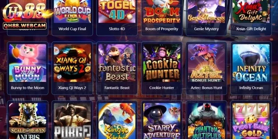Image resolution: width=278 pixels, height=139 pixels.
Task: Open Scale of Heaven Anubis thumbnail
Action: tap(27, 121)
